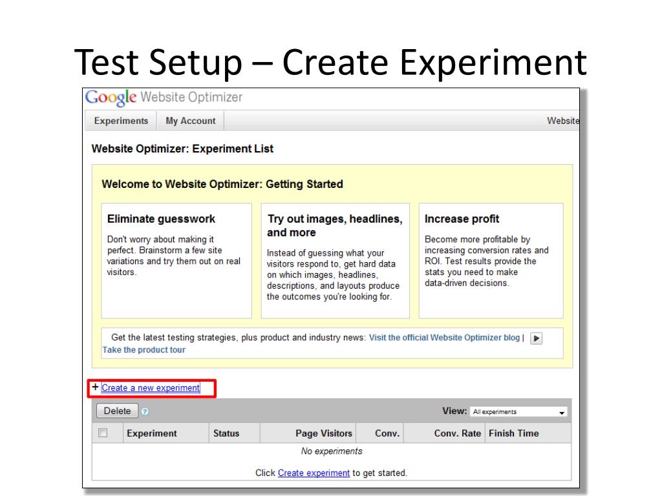Click the Create experiment link in empty table

[x=314, y=473]
